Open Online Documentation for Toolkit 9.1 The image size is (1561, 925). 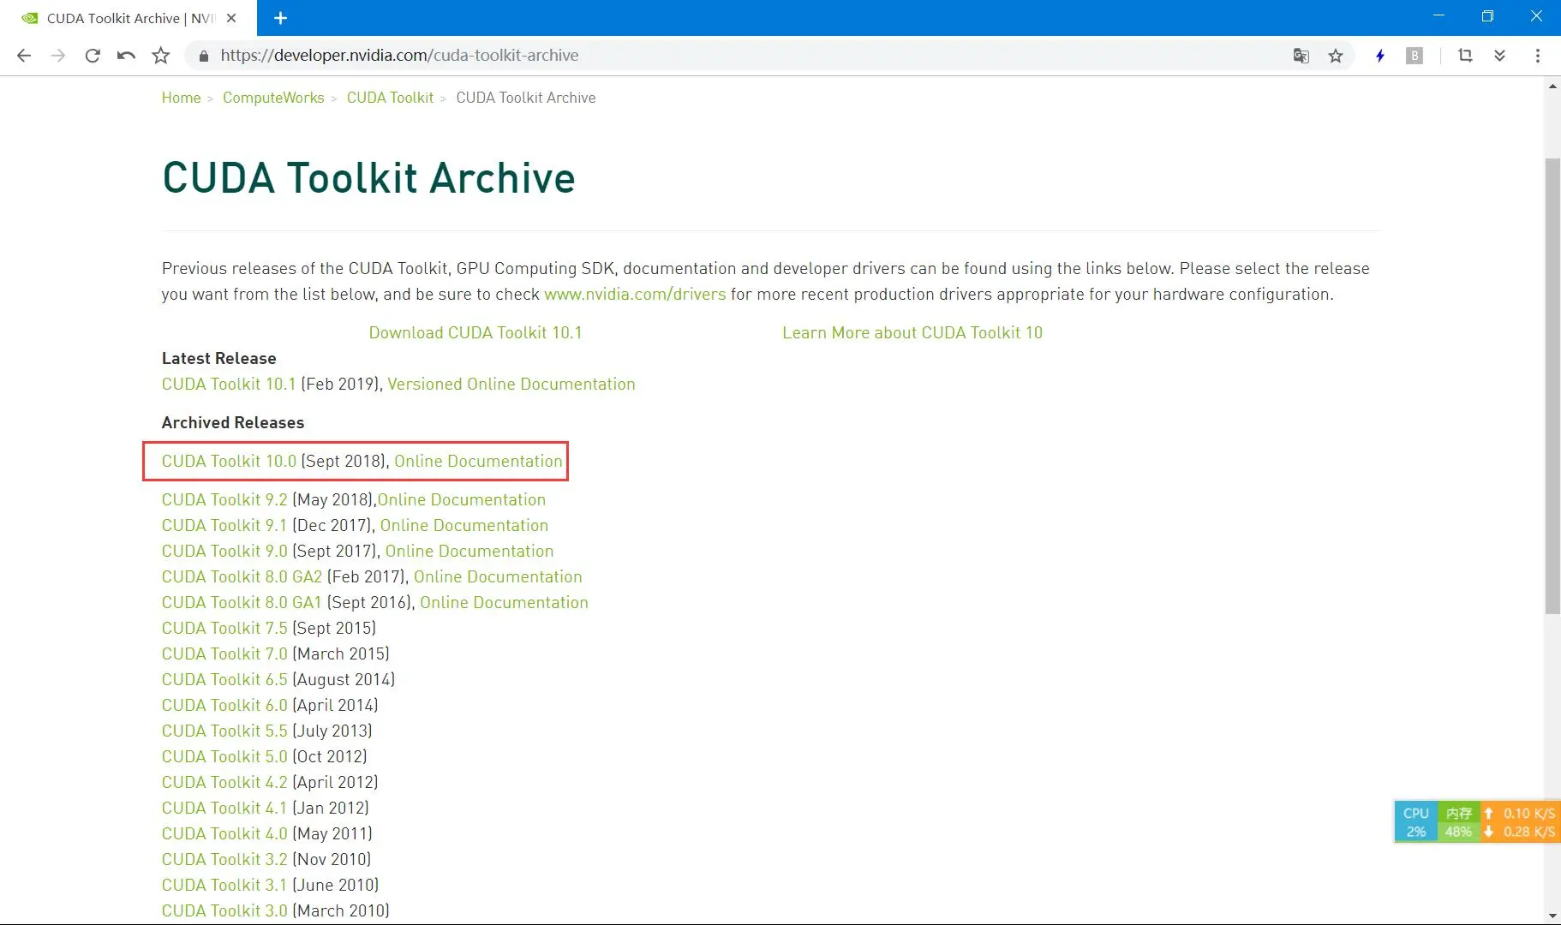tap(464, 525)
